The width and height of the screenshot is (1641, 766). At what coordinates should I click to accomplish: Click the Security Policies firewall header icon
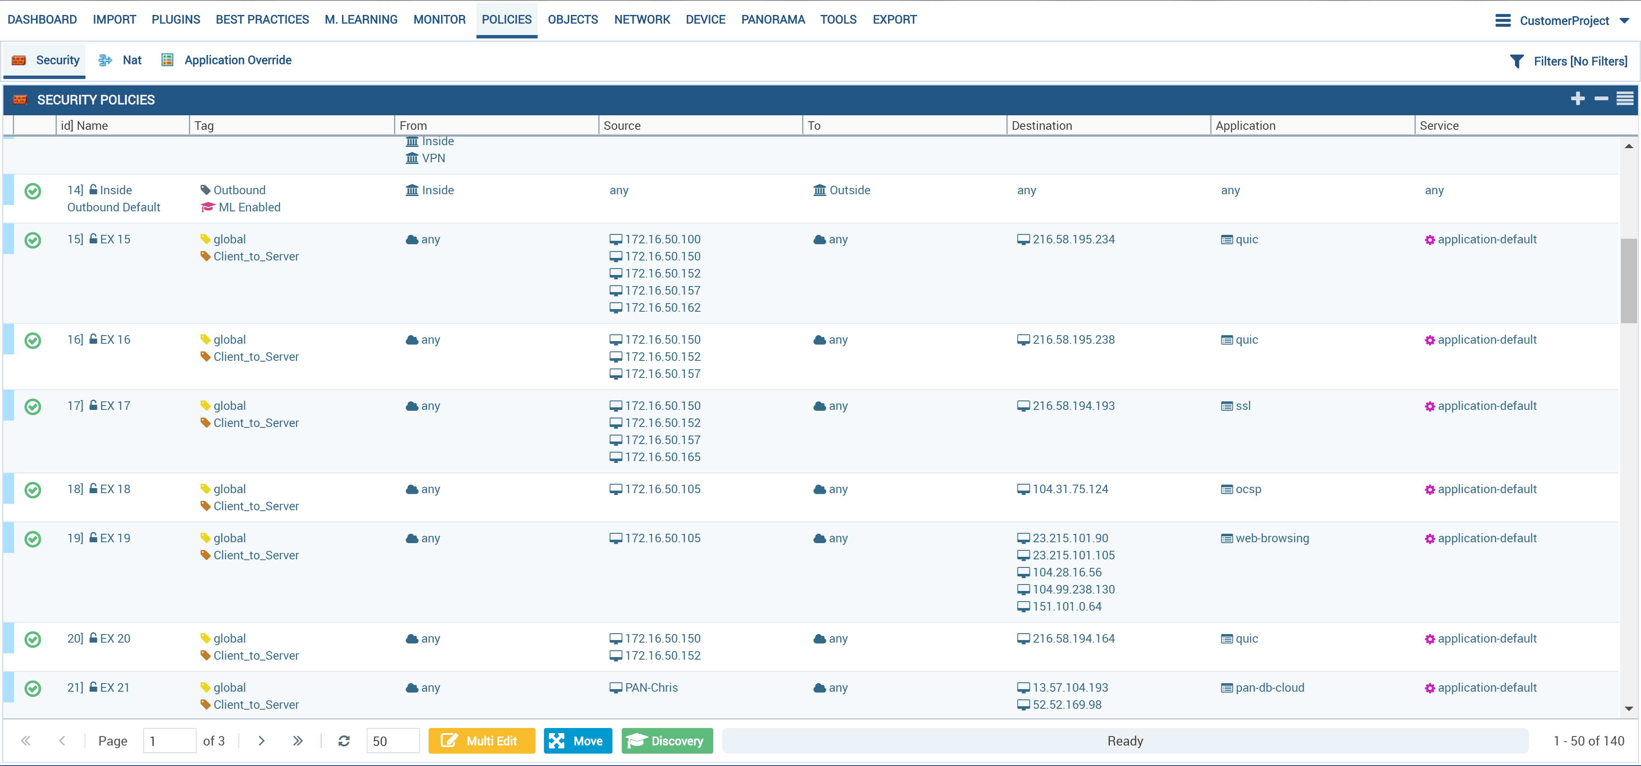(x=21, y=99)
